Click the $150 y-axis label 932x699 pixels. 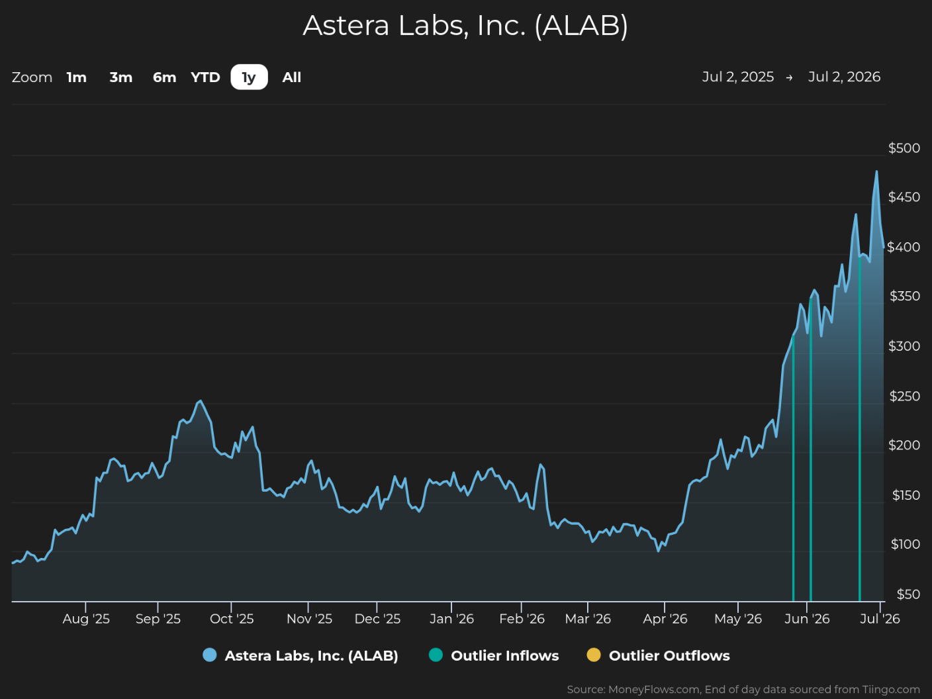coord(906,495)
